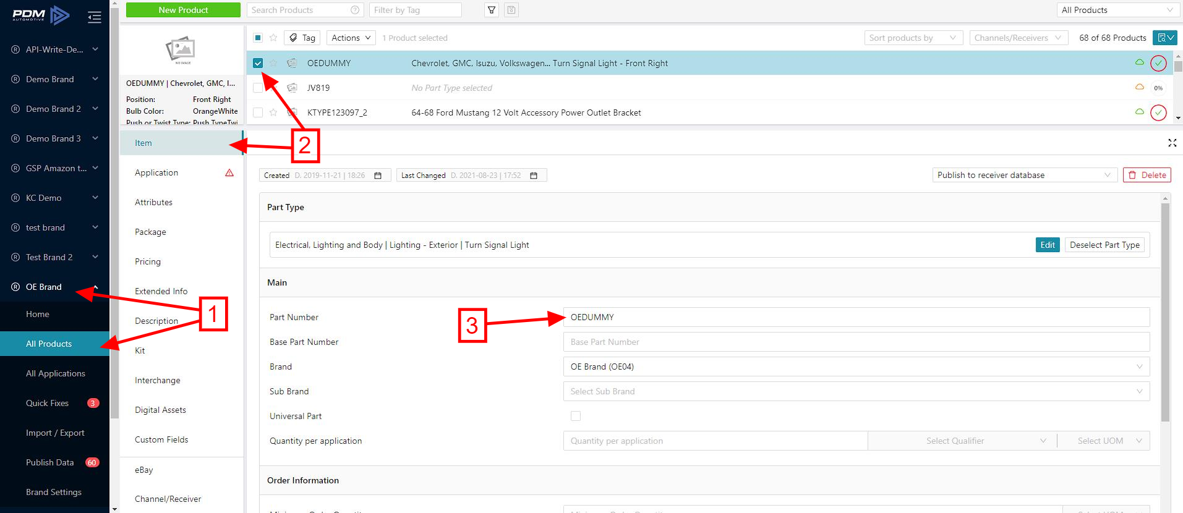Enable the Universal Part checkbox
1183x513 pixels.
[x=576, y=416]
